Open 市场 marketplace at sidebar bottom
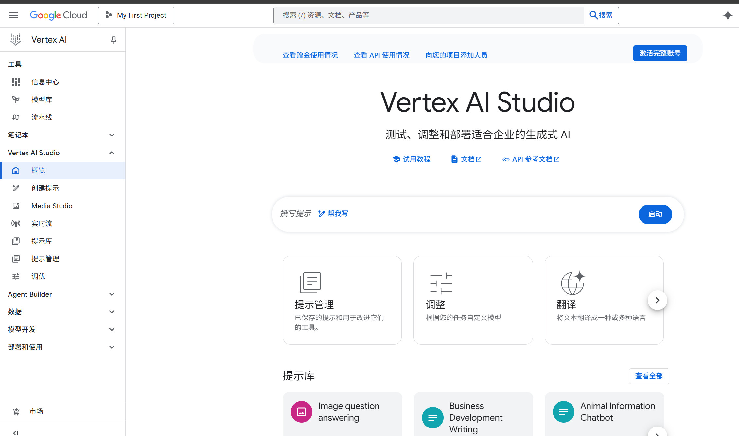 (x=36, y=411)
